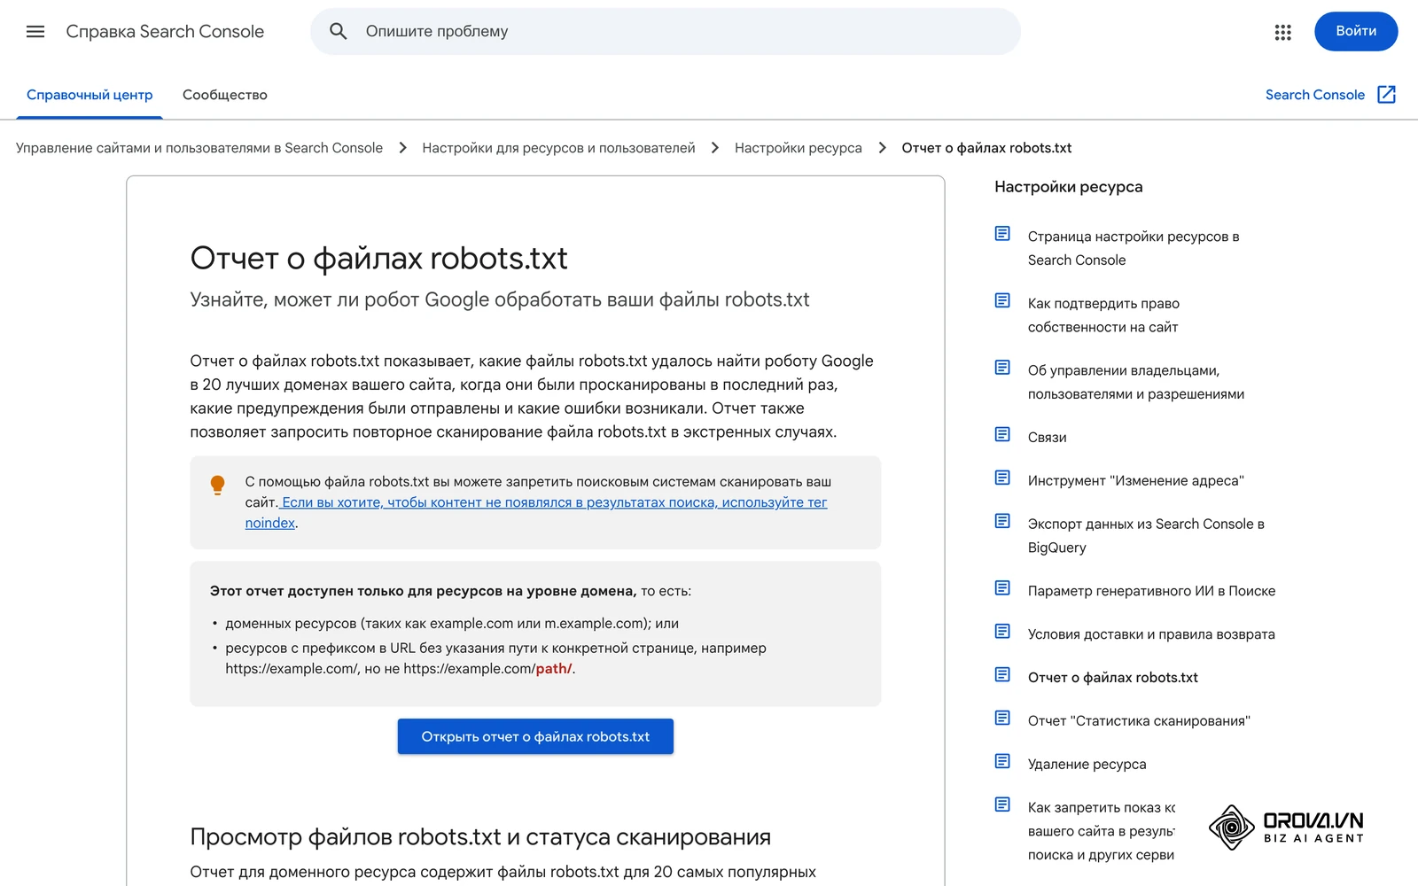Image resolution: width=1418 pixels, height=886 pixels.
Task: Click document icon next to Связи
Action: point(1002,434)
